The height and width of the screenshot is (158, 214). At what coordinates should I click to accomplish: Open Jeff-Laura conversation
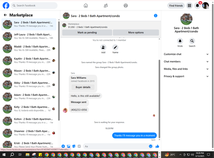pos(29,36)
